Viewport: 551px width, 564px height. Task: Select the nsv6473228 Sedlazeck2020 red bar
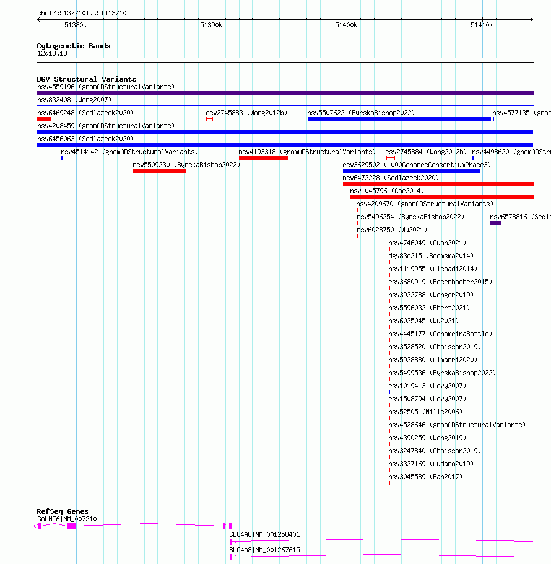pos(438,183)
